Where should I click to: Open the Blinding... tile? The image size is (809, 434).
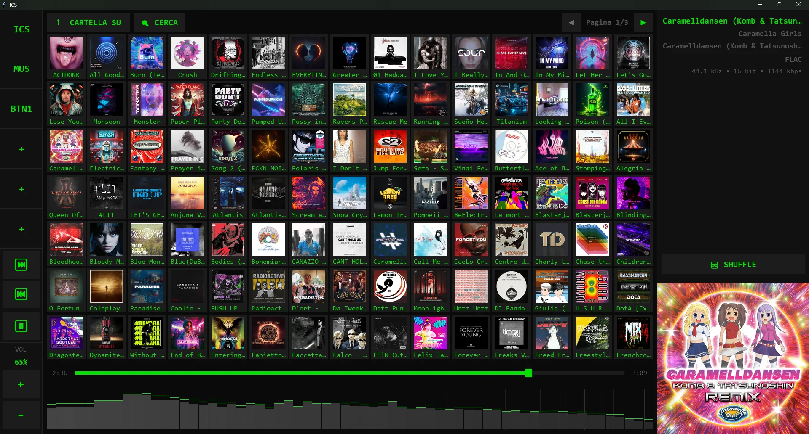633,197
